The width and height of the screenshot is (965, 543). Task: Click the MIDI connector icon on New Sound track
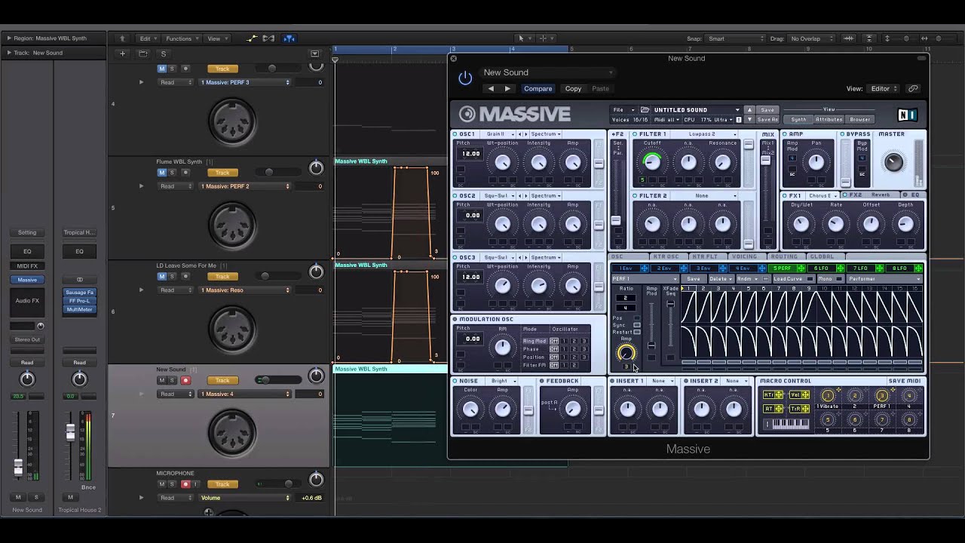tap(232, 433)
